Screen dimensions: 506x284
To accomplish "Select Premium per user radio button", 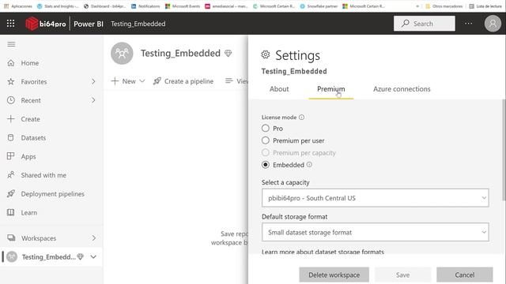I will tap(266, 140).
